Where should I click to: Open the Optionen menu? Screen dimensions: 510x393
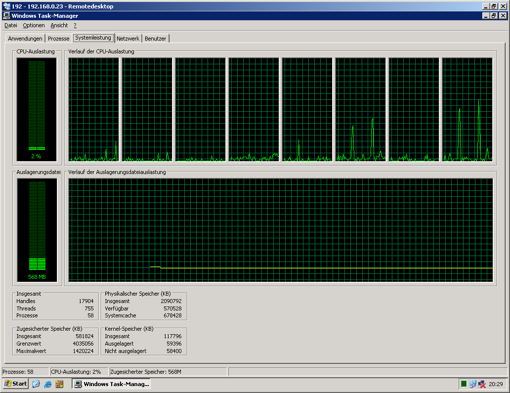click(34, 25)
